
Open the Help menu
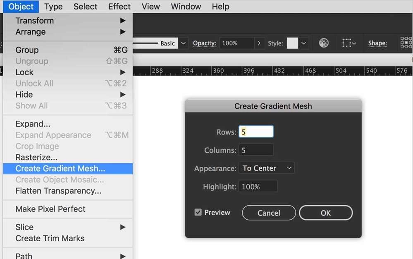220,6
